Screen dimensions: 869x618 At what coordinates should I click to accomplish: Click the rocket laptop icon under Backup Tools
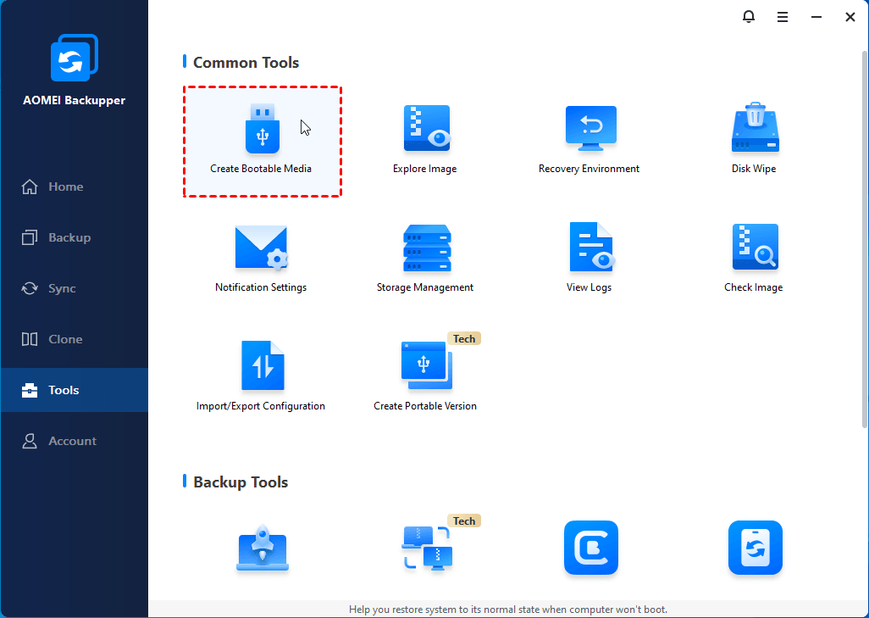pyautogui.click(x=262, y=549)
